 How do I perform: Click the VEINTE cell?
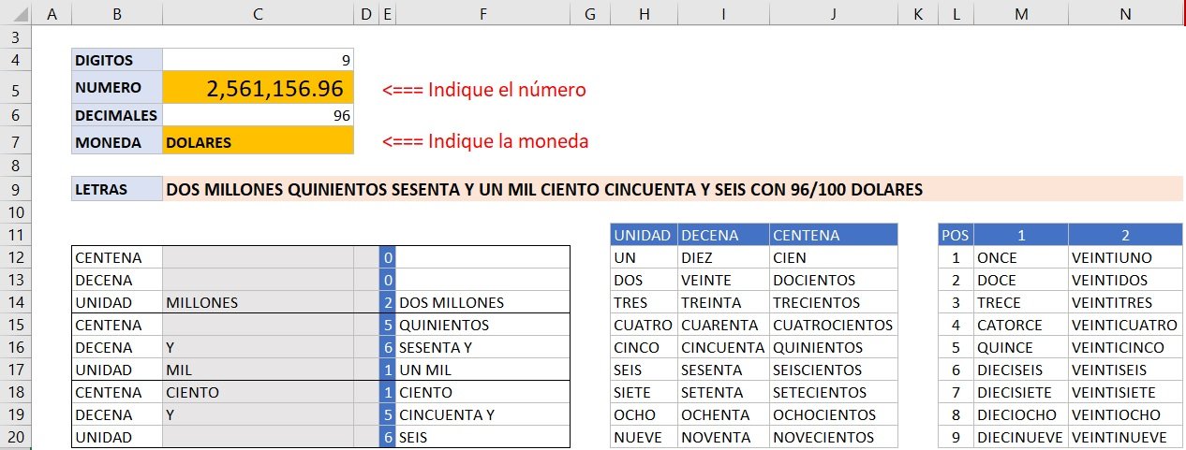(723, 280)
